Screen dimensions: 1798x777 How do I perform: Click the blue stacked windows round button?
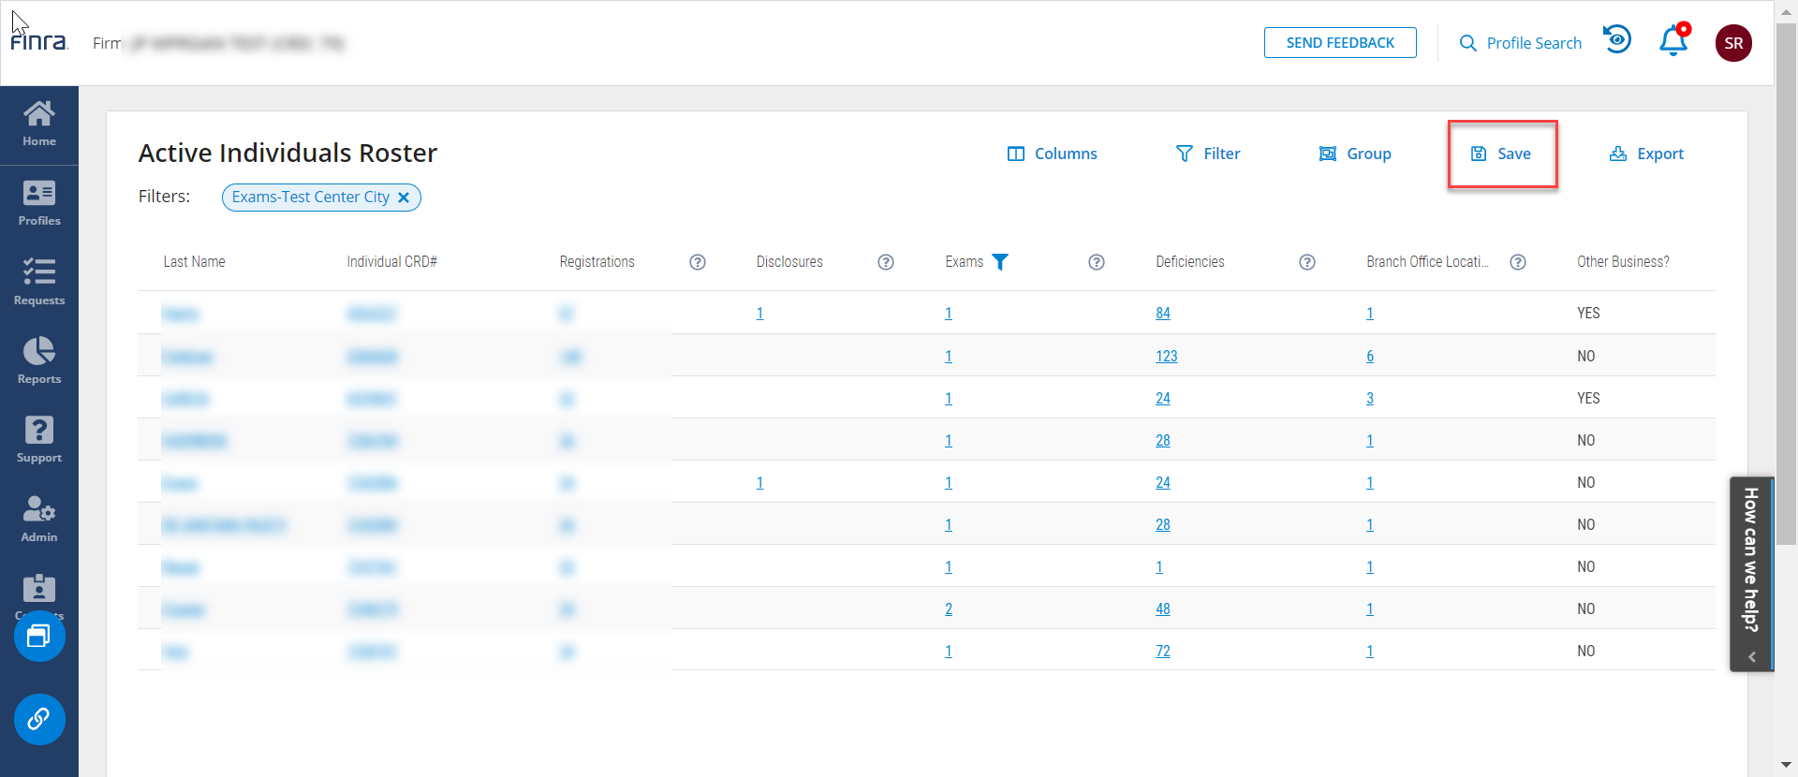pos(39,637)
